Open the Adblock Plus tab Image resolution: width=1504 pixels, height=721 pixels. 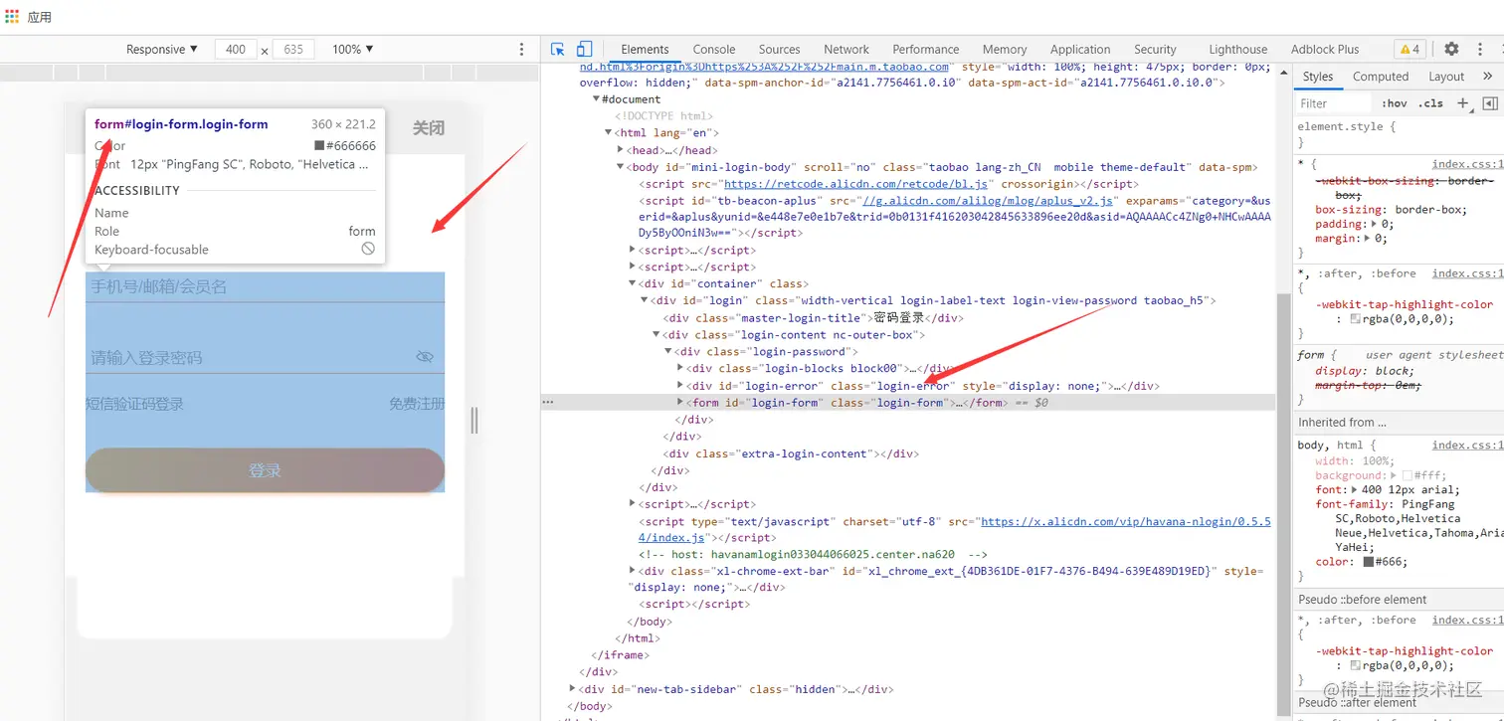(1325, 49)
